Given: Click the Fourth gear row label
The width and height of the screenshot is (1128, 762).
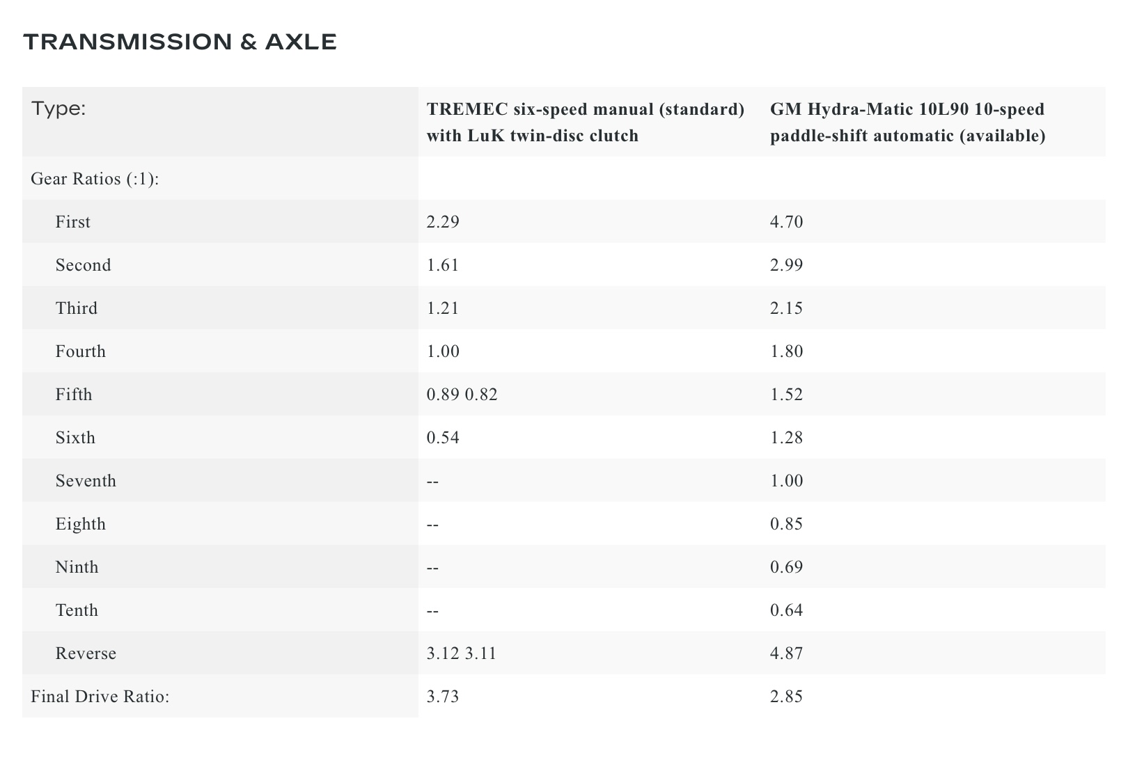Looking at the screenshot, I should point(81,351).
